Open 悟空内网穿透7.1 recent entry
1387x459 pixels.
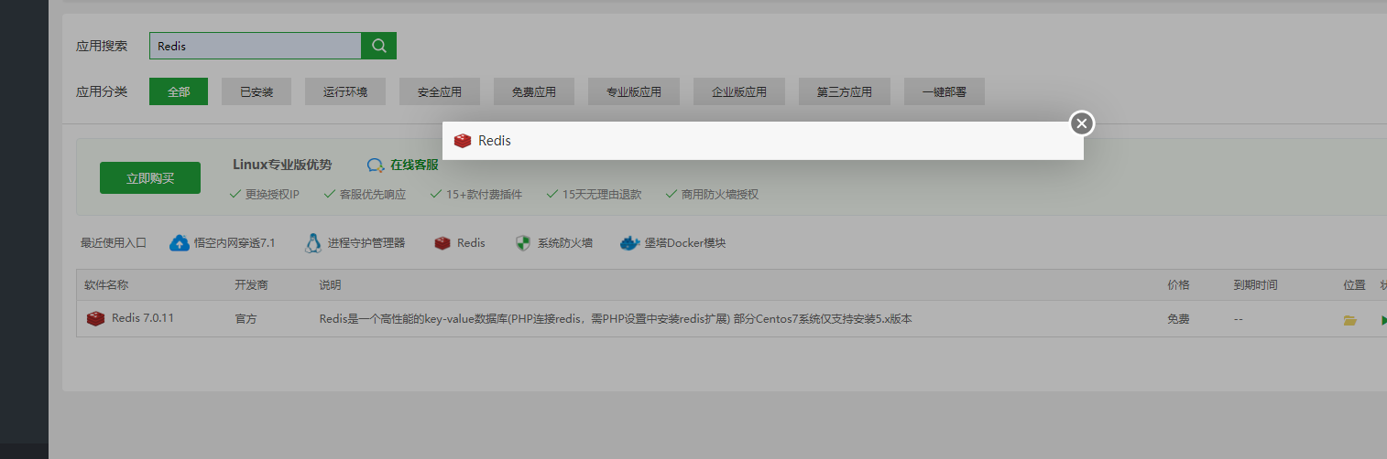tap(235, 243)
